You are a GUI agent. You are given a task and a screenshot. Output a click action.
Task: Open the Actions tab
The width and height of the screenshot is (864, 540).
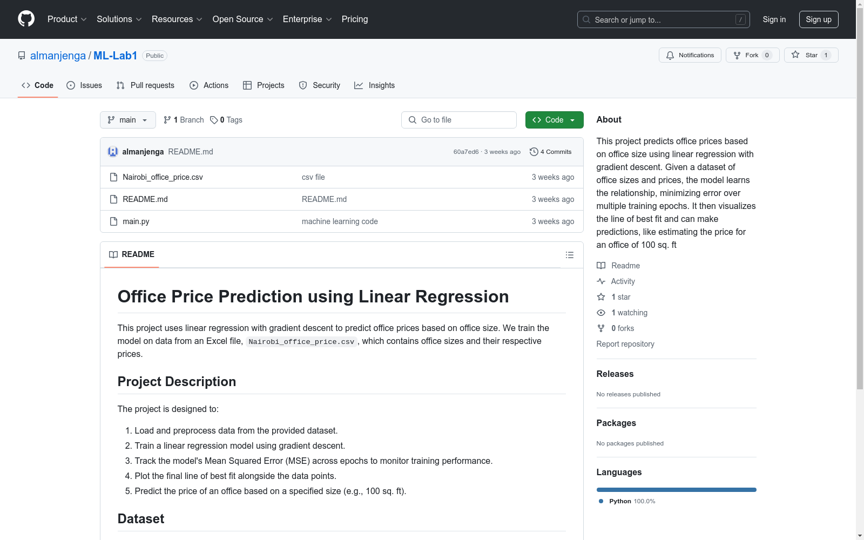coord(209,85)
